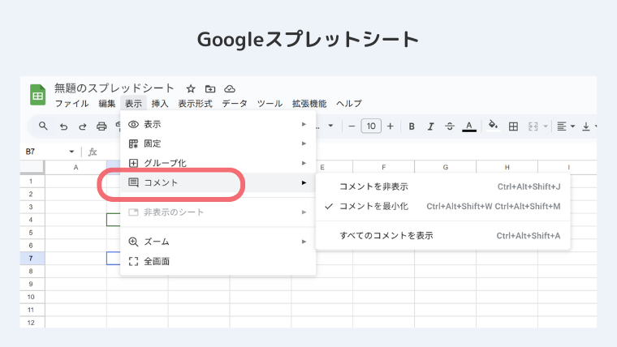
Task: Click the merge cells icon
Action: pyautogui.click(x=533, y=126)
